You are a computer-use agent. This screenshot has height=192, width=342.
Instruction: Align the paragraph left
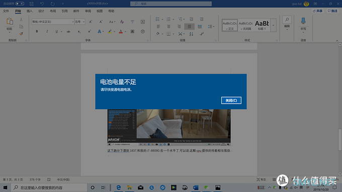click(158, 27)
